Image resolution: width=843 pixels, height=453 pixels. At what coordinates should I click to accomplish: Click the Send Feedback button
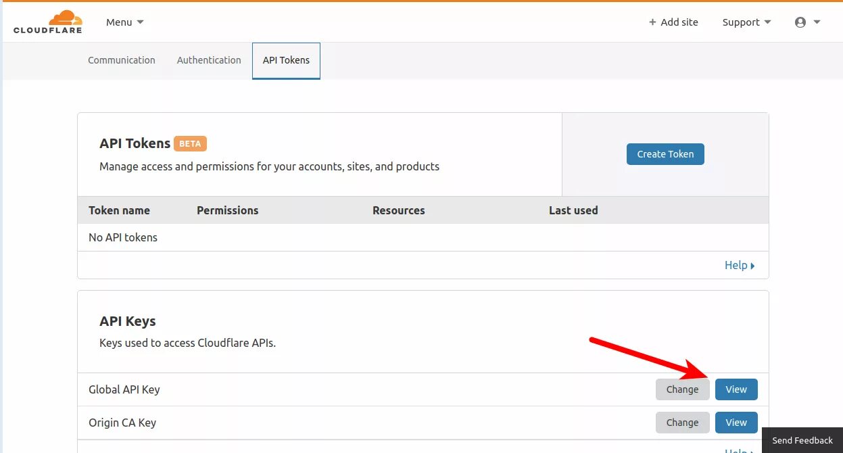point(802,440)
